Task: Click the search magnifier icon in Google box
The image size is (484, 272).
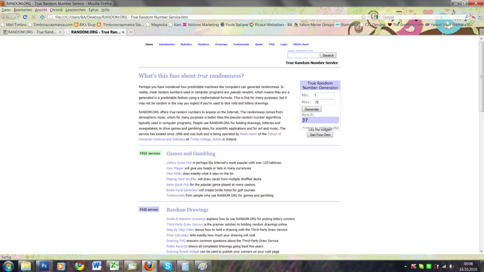Action: tap(466, 17)
